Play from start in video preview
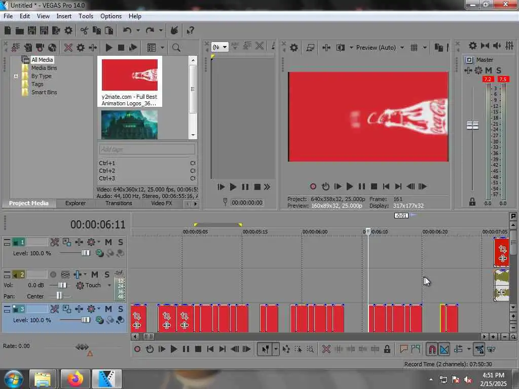 (338, 186)
